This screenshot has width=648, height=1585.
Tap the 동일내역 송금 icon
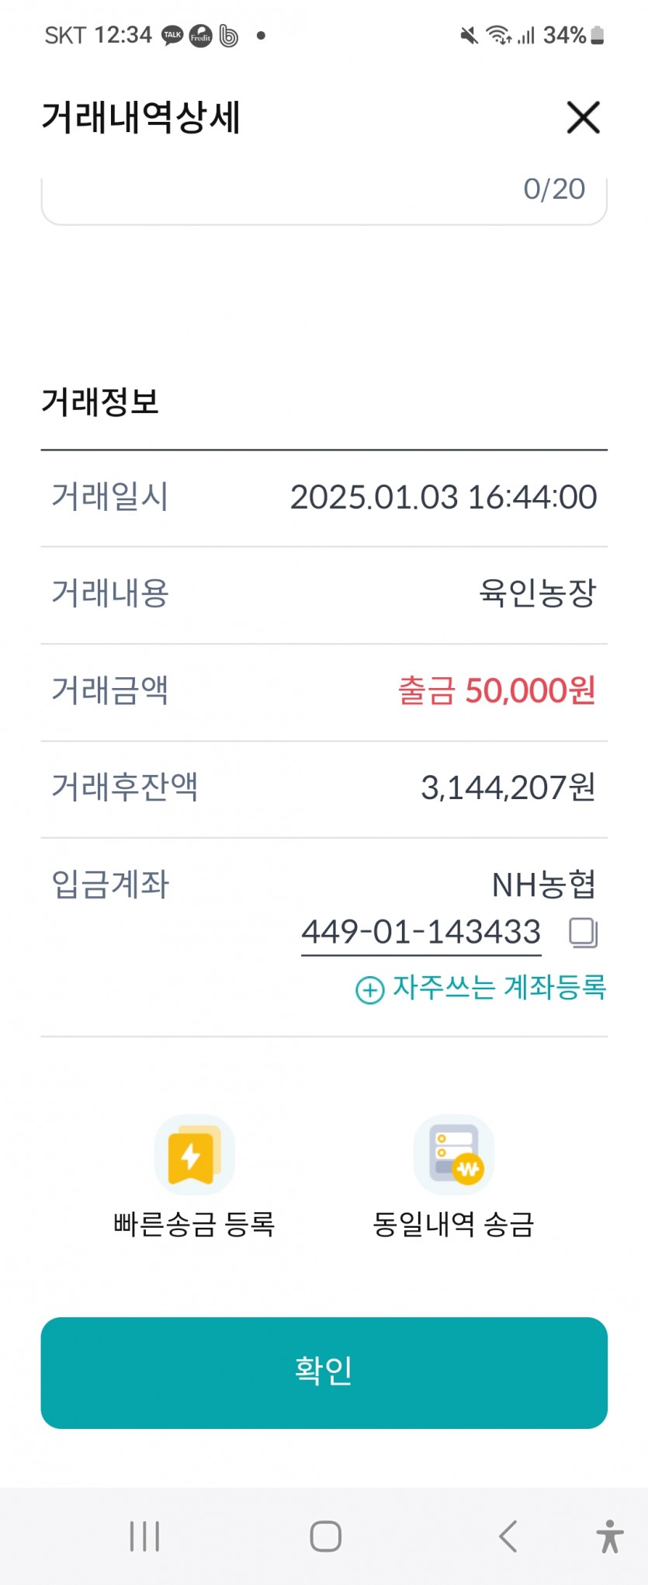coord(454,1155)
